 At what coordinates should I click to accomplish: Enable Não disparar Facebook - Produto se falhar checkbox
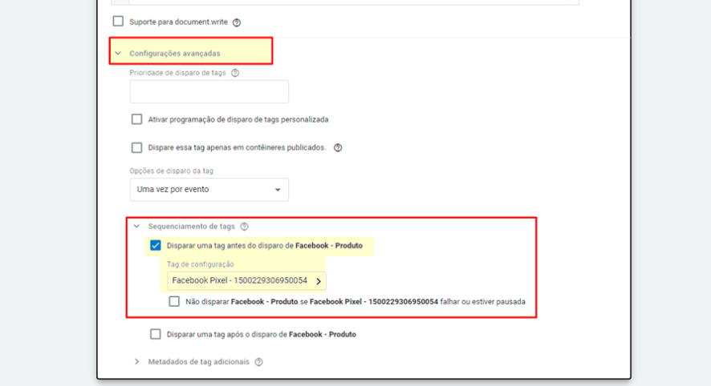[x=174, y=301]
